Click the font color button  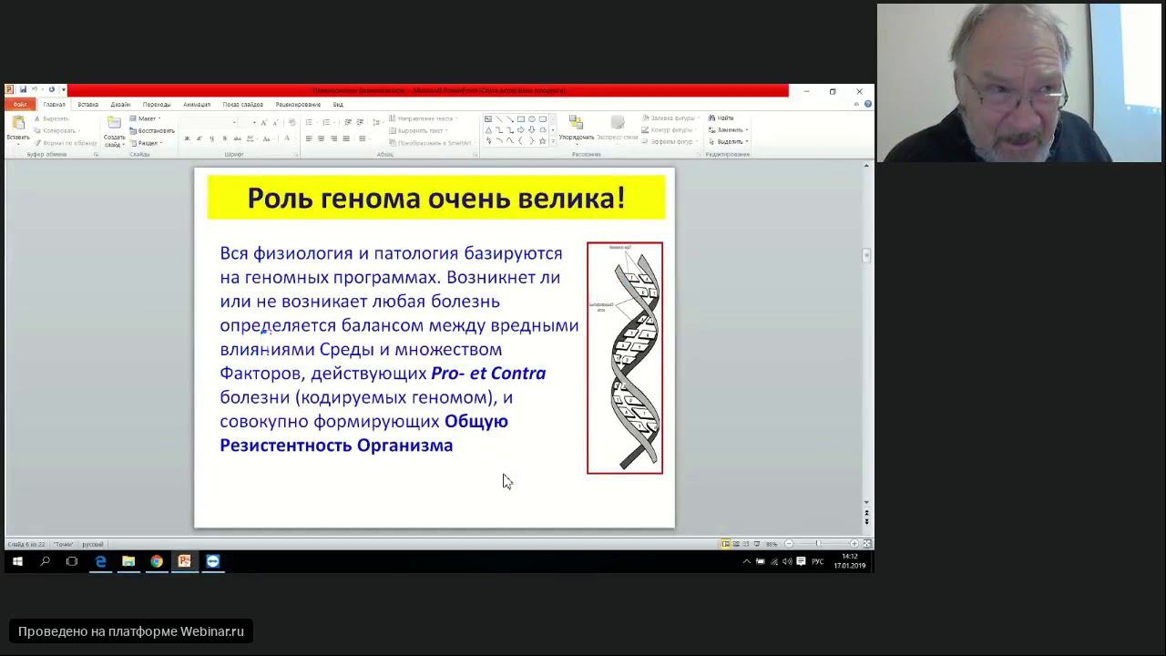click(288, 138)
